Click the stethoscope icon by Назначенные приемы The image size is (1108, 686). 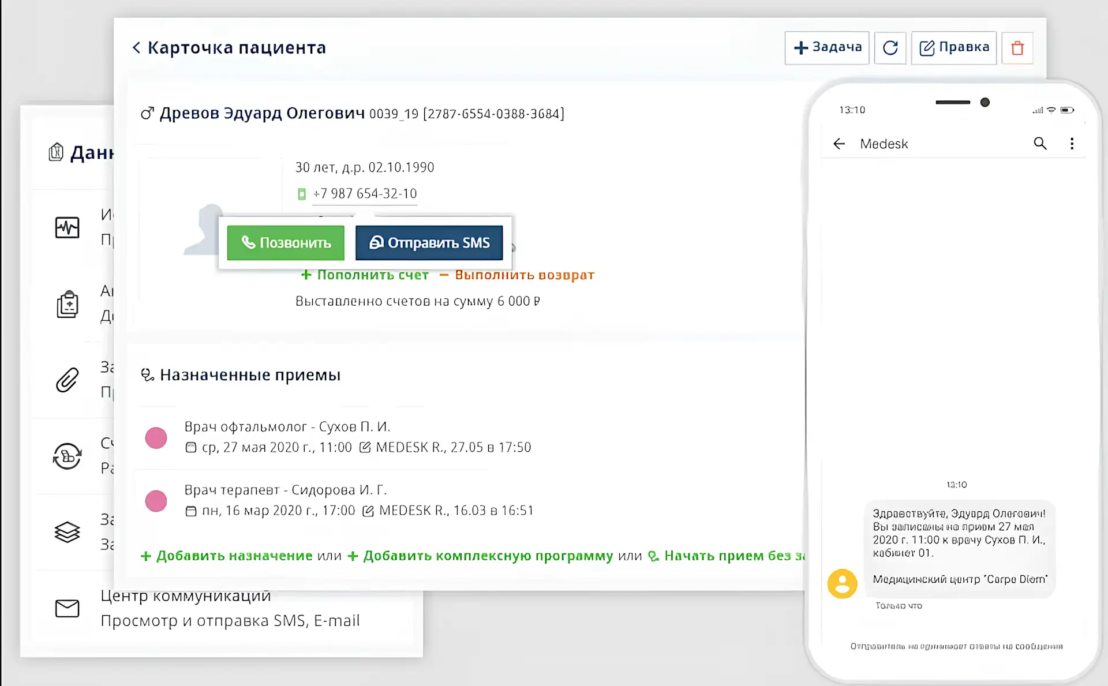pos(147,375)
